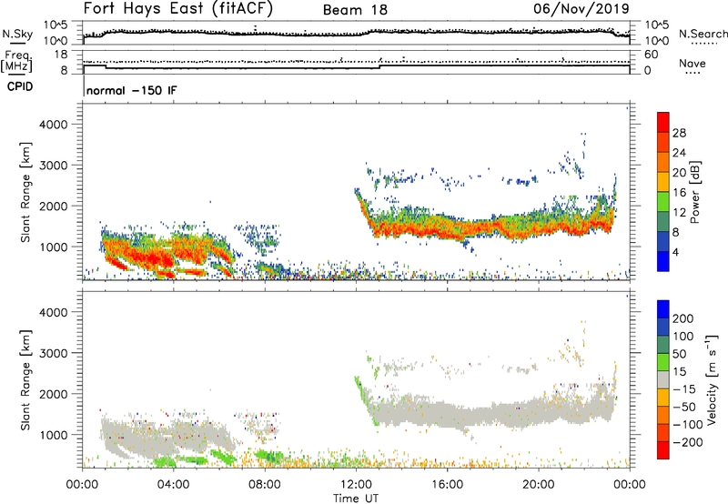Screen dimensions: 728x504
Task: Click the '20:00' time tick label
Action: click(x=538, y=485)
